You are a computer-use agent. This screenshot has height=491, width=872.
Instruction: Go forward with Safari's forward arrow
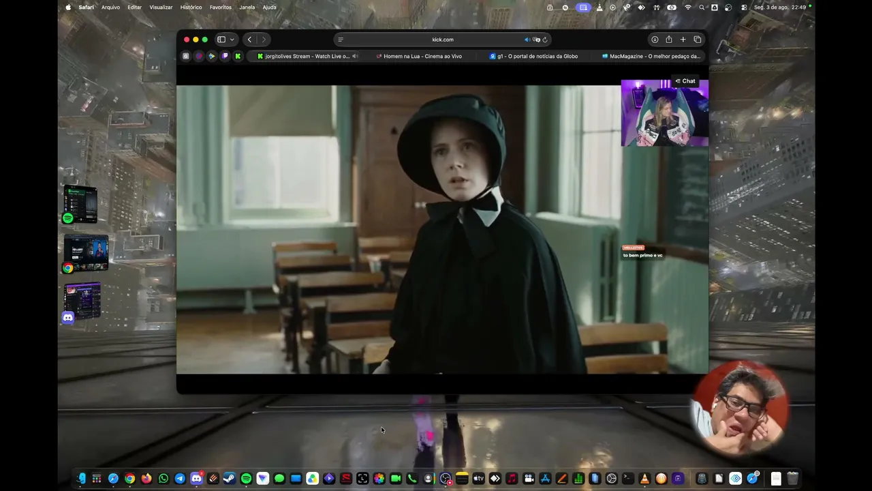pyautogui.click(x=264, y=40)
